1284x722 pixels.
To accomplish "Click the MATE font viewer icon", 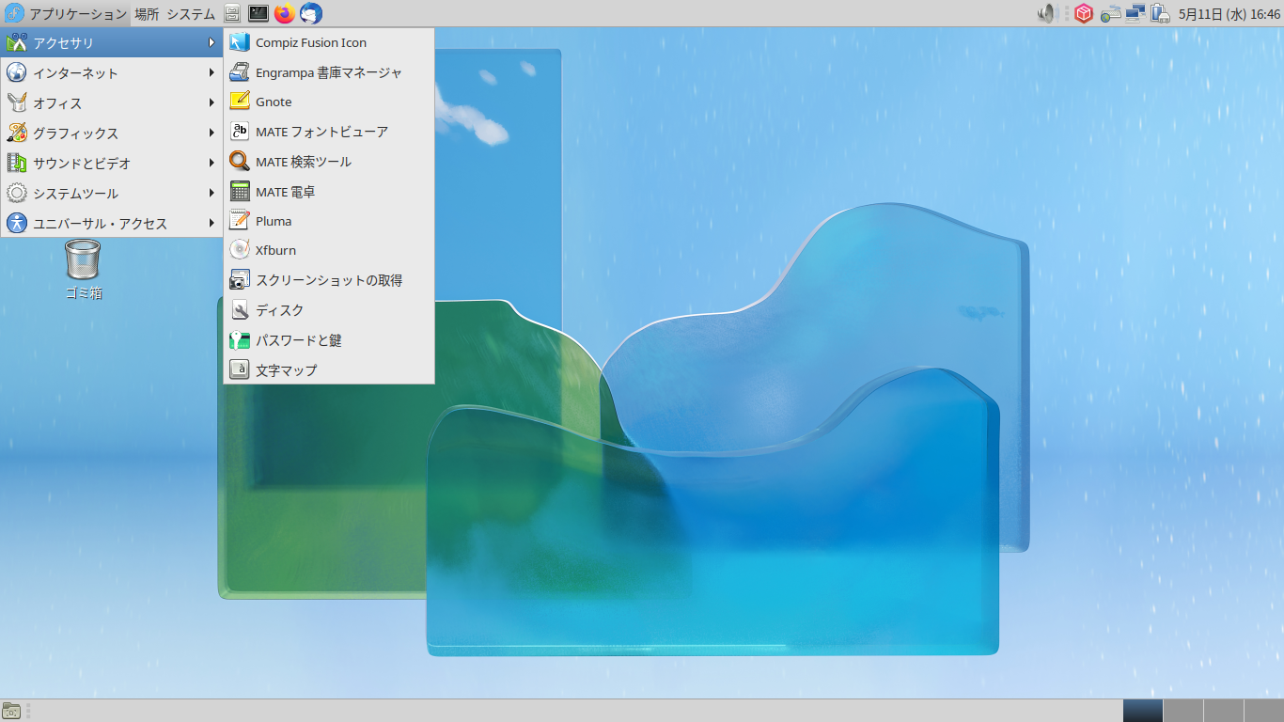I will click(240, 132).
